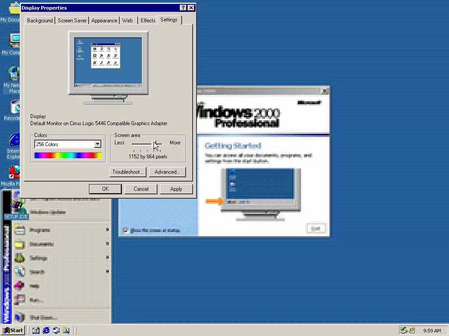The width and height of the screenshot is (449, 336).
Task: Click the Documents folder icon in Start menu
Action: (19, 244)
